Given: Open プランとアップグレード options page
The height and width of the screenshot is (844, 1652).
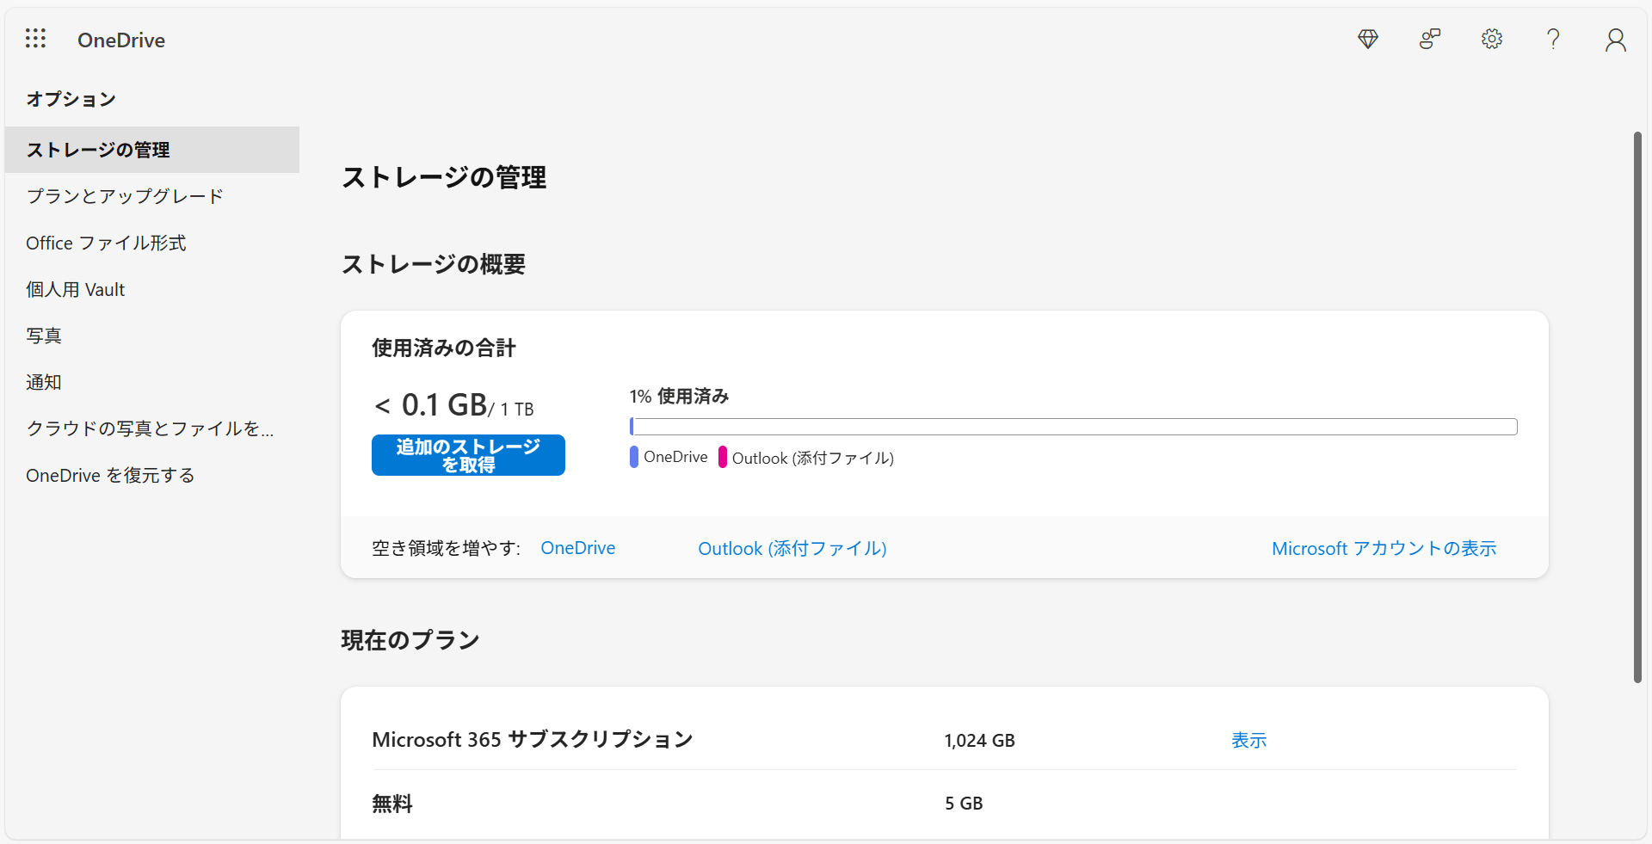Looking at the screenshot, I should (x=152, y=196).
